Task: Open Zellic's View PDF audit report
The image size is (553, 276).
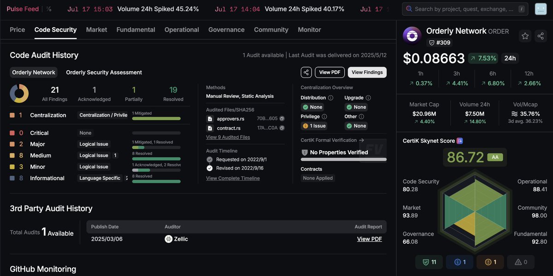Action: tap(370, 239)
